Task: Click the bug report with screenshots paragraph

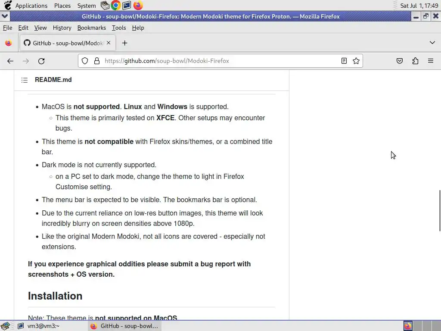Action: click(x=139, y=269)
